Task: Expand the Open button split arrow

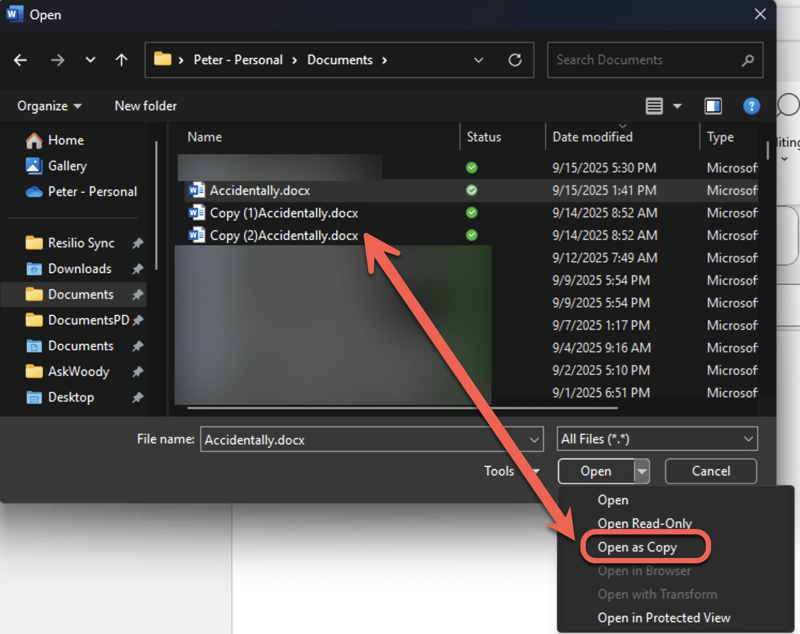Action: point(641,471)
